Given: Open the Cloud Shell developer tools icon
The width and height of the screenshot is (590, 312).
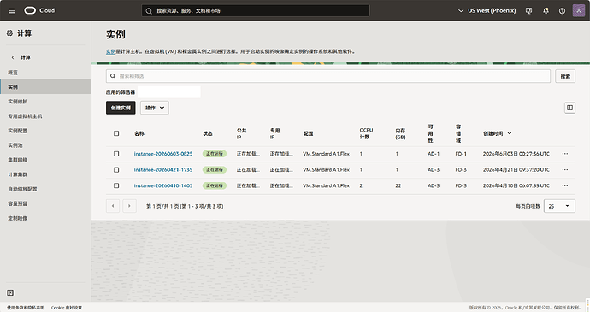Looking at the screenshot, I should pyautogui.click(x=528, y=10).
